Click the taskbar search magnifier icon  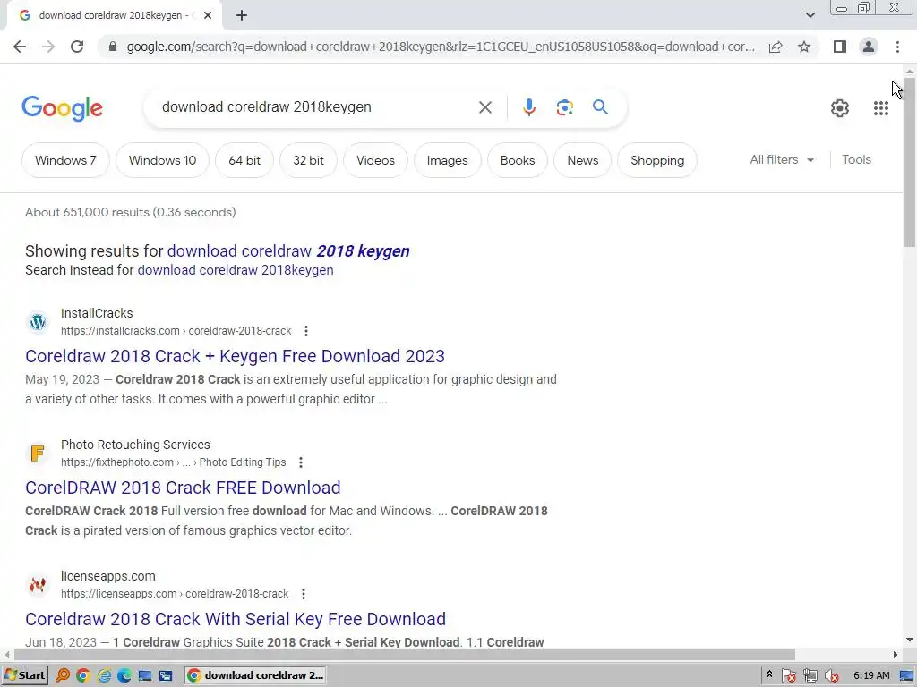pos(63,676)
